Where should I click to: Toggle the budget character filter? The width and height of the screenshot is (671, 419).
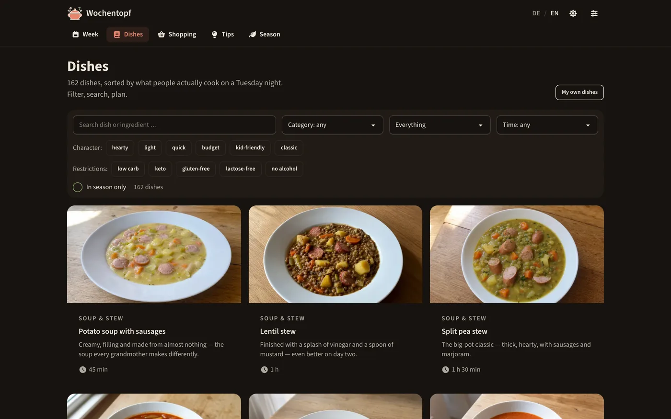[210, 148]
